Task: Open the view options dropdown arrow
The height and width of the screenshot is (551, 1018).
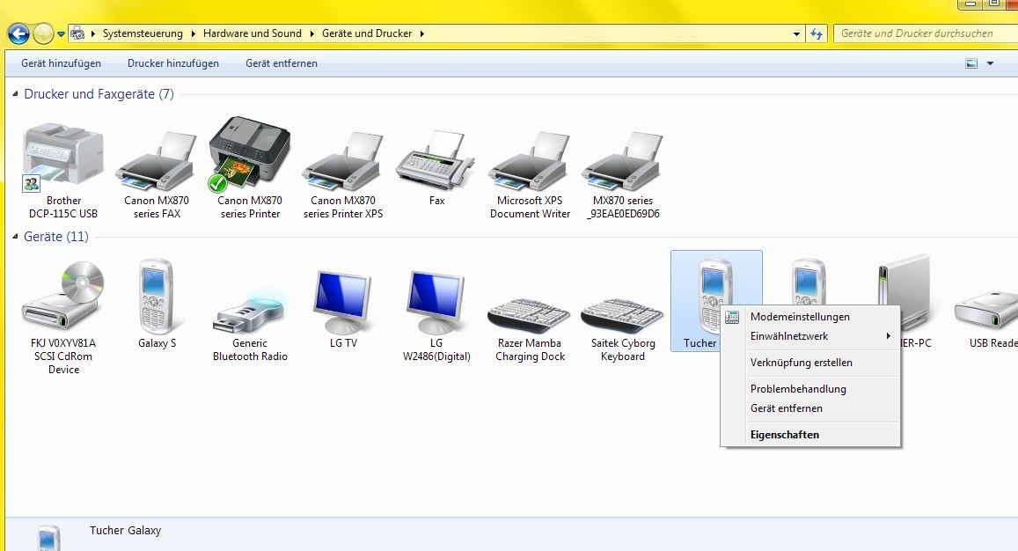Action: tap(990, 63)
